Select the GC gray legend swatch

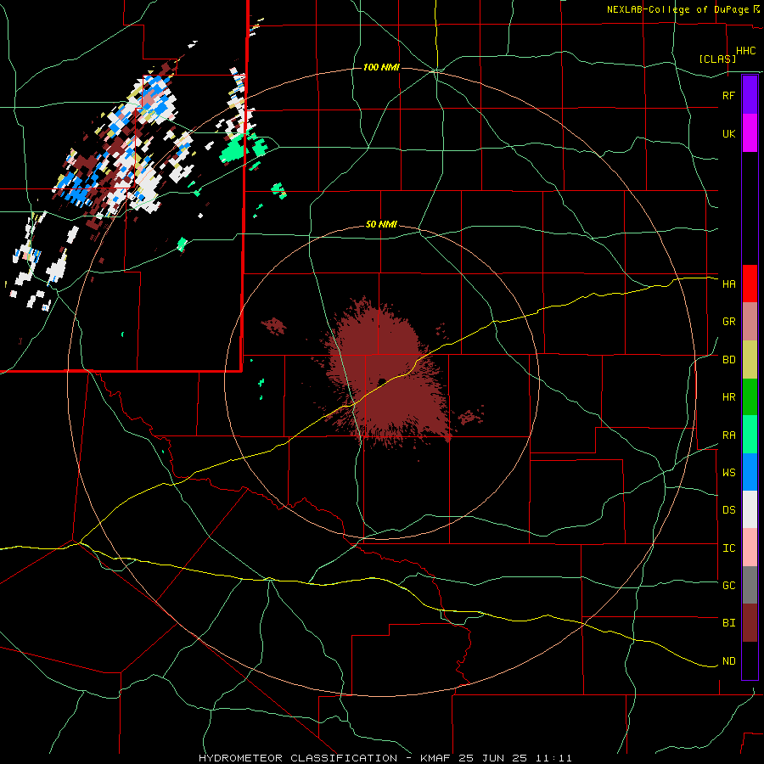tap(750, 585)
